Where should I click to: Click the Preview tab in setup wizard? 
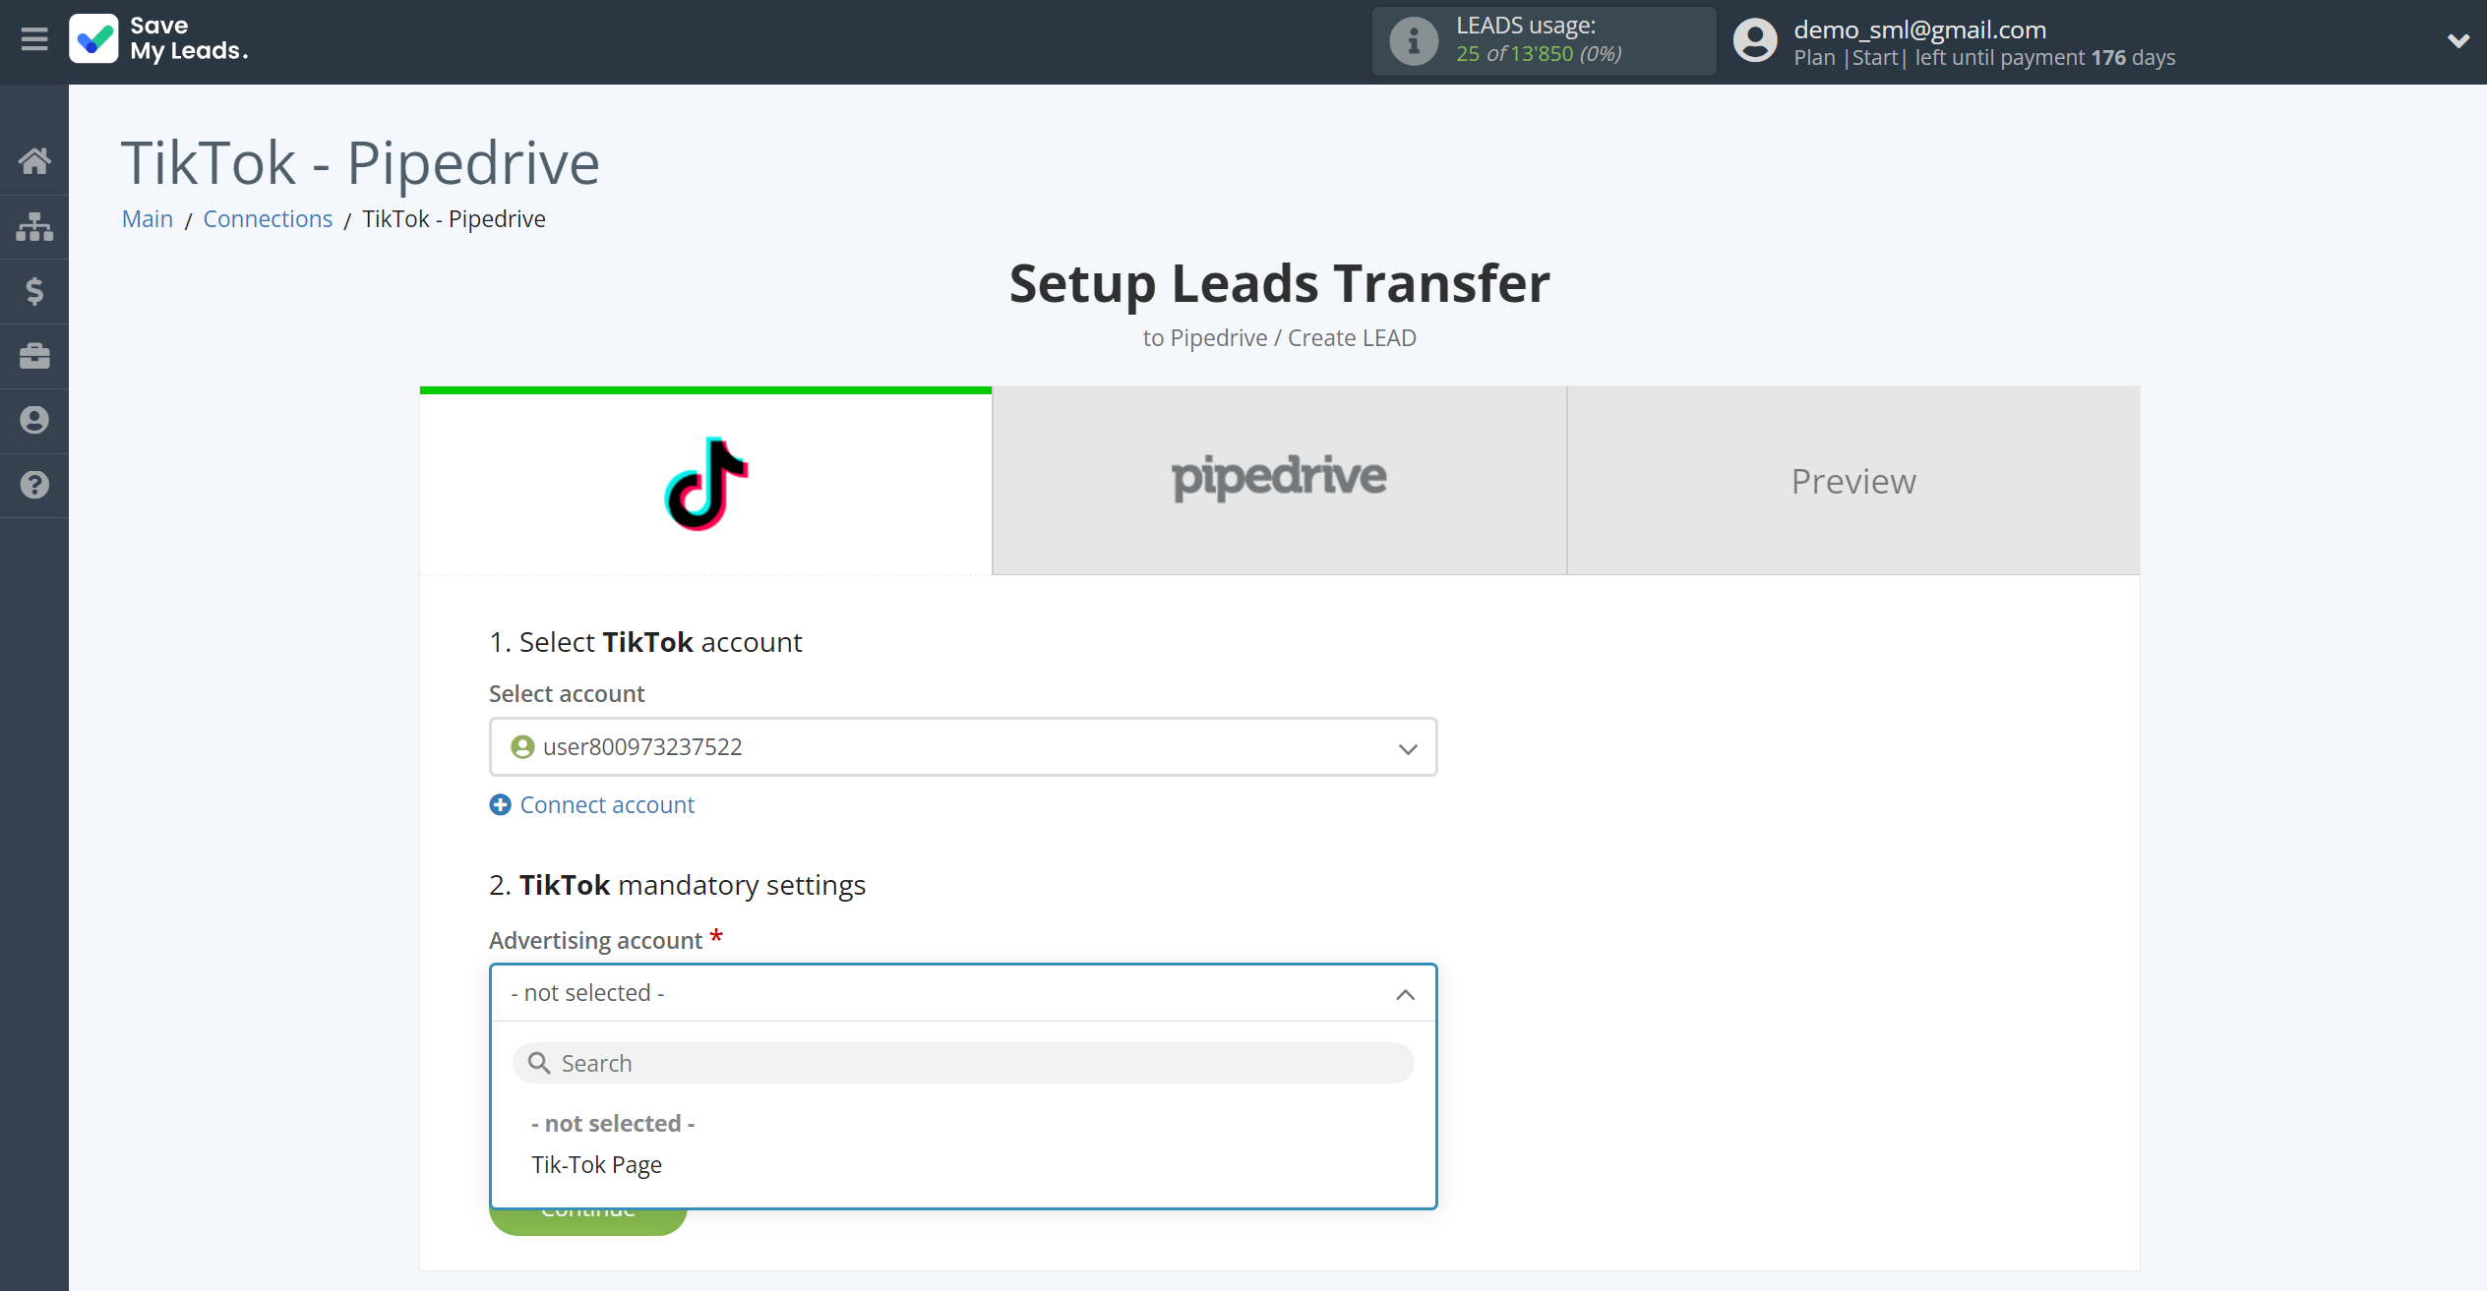coord(1853,480)
